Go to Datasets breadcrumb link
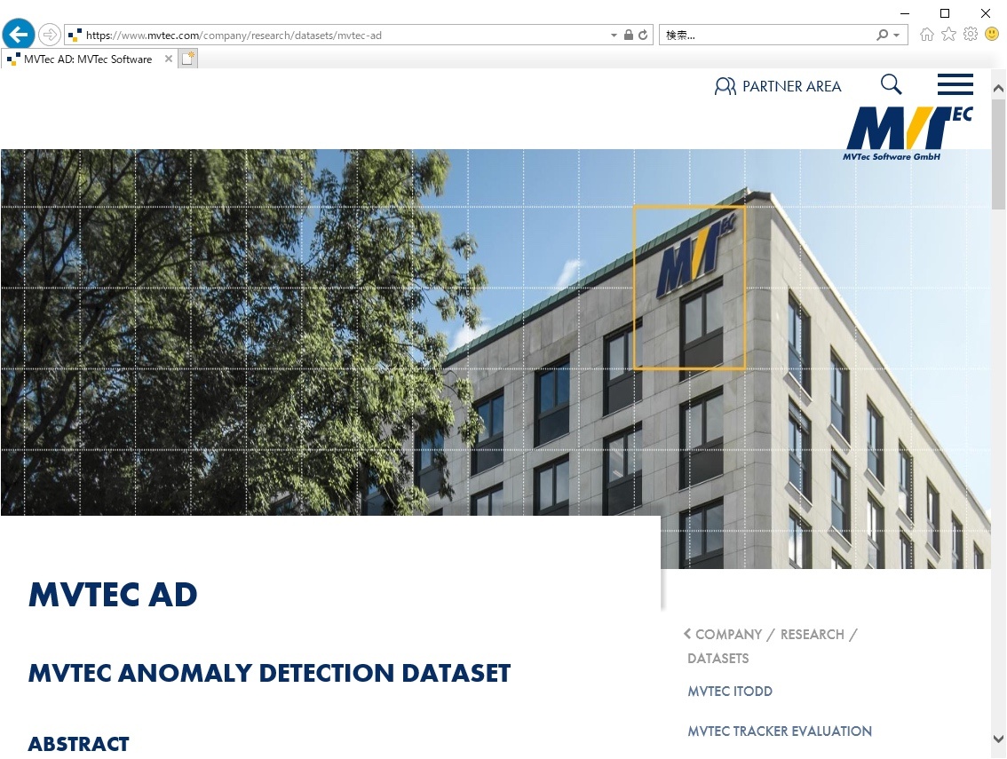The width and height of the screenshot is (1007, 759). 718,658
